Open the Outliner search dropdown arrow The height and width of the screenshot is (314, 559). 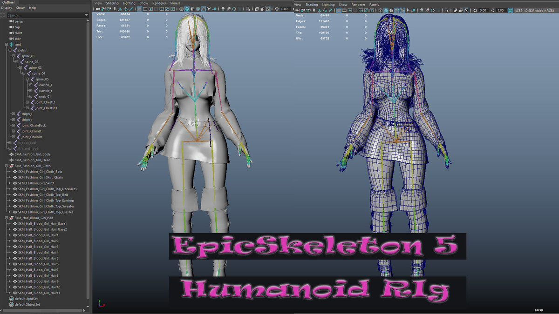click(x=87, y=15)
